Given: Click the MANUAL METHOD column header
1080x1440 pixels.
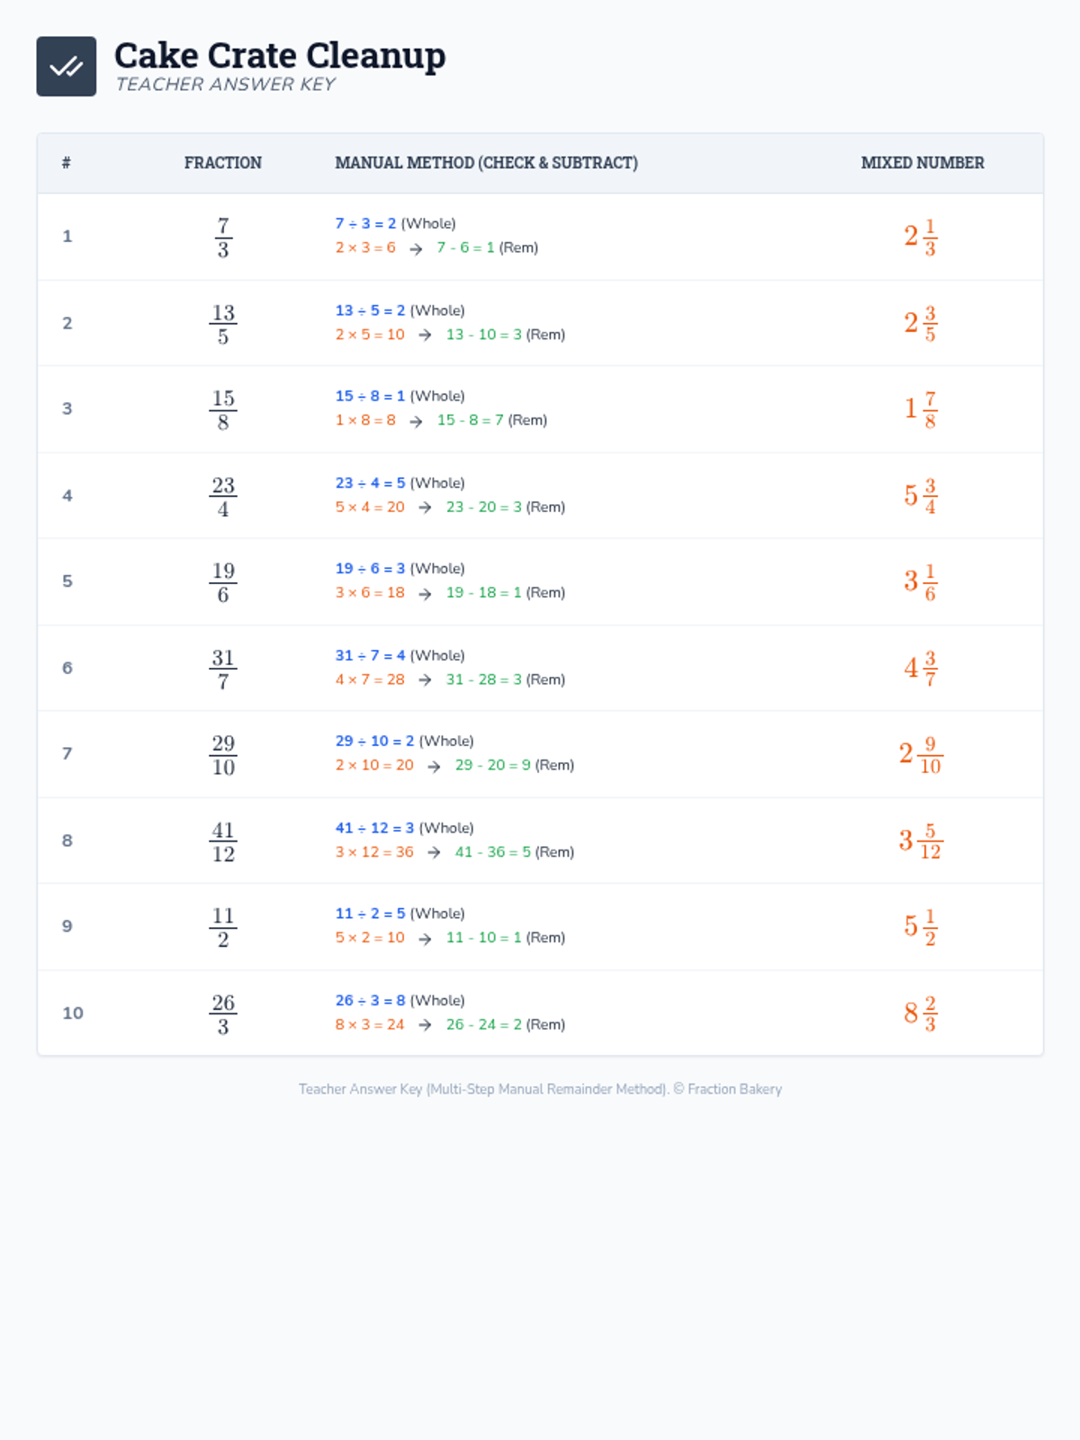Looking at the screenshot, I should [x=486, y=163].
